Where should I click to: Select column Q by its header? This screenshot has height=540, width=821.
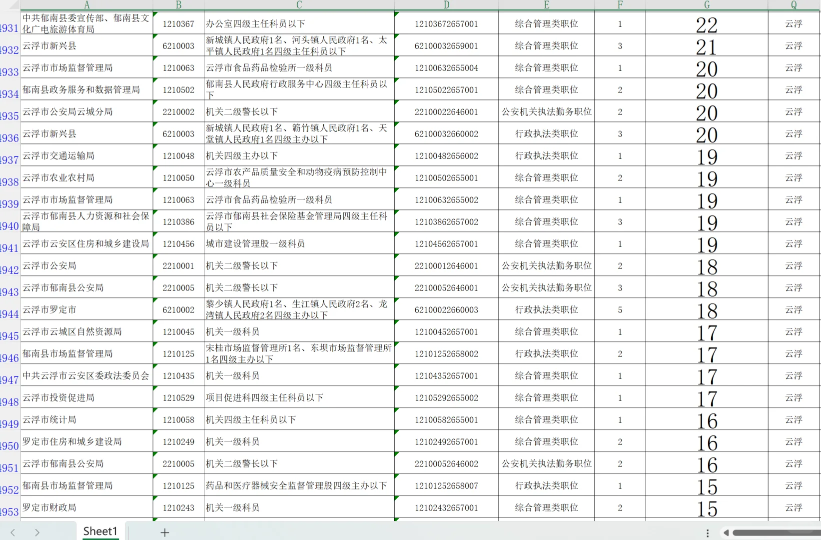794,5
